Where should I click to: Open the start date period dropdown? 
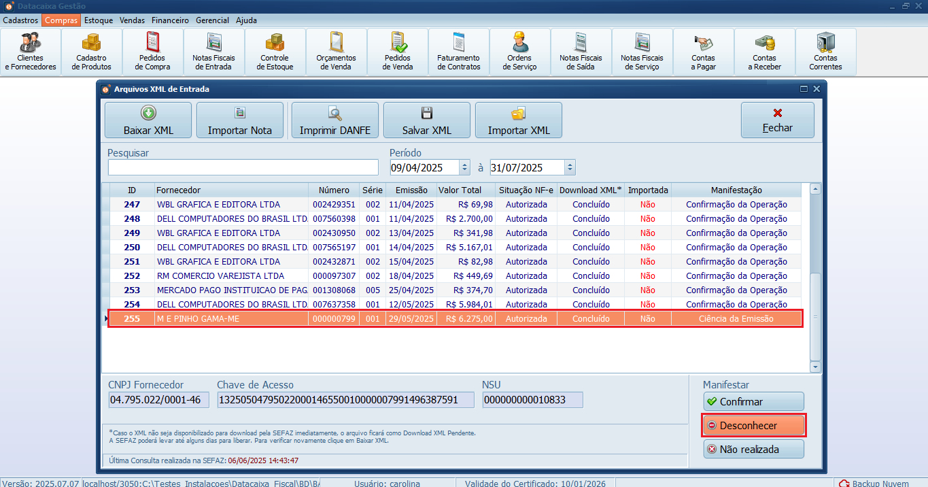pyautogui.click(x=464, y=167)
